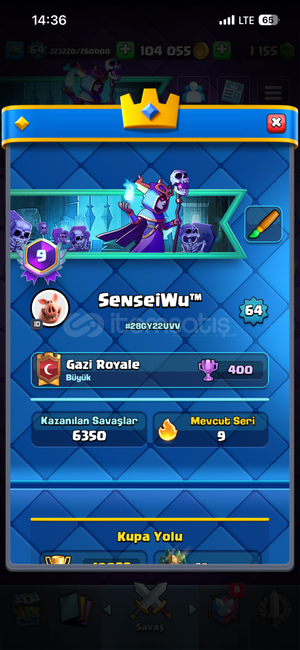The image size is (300, 650).
Task: Open the hog avatar profile picture
Action: click(x=50, y=308)
